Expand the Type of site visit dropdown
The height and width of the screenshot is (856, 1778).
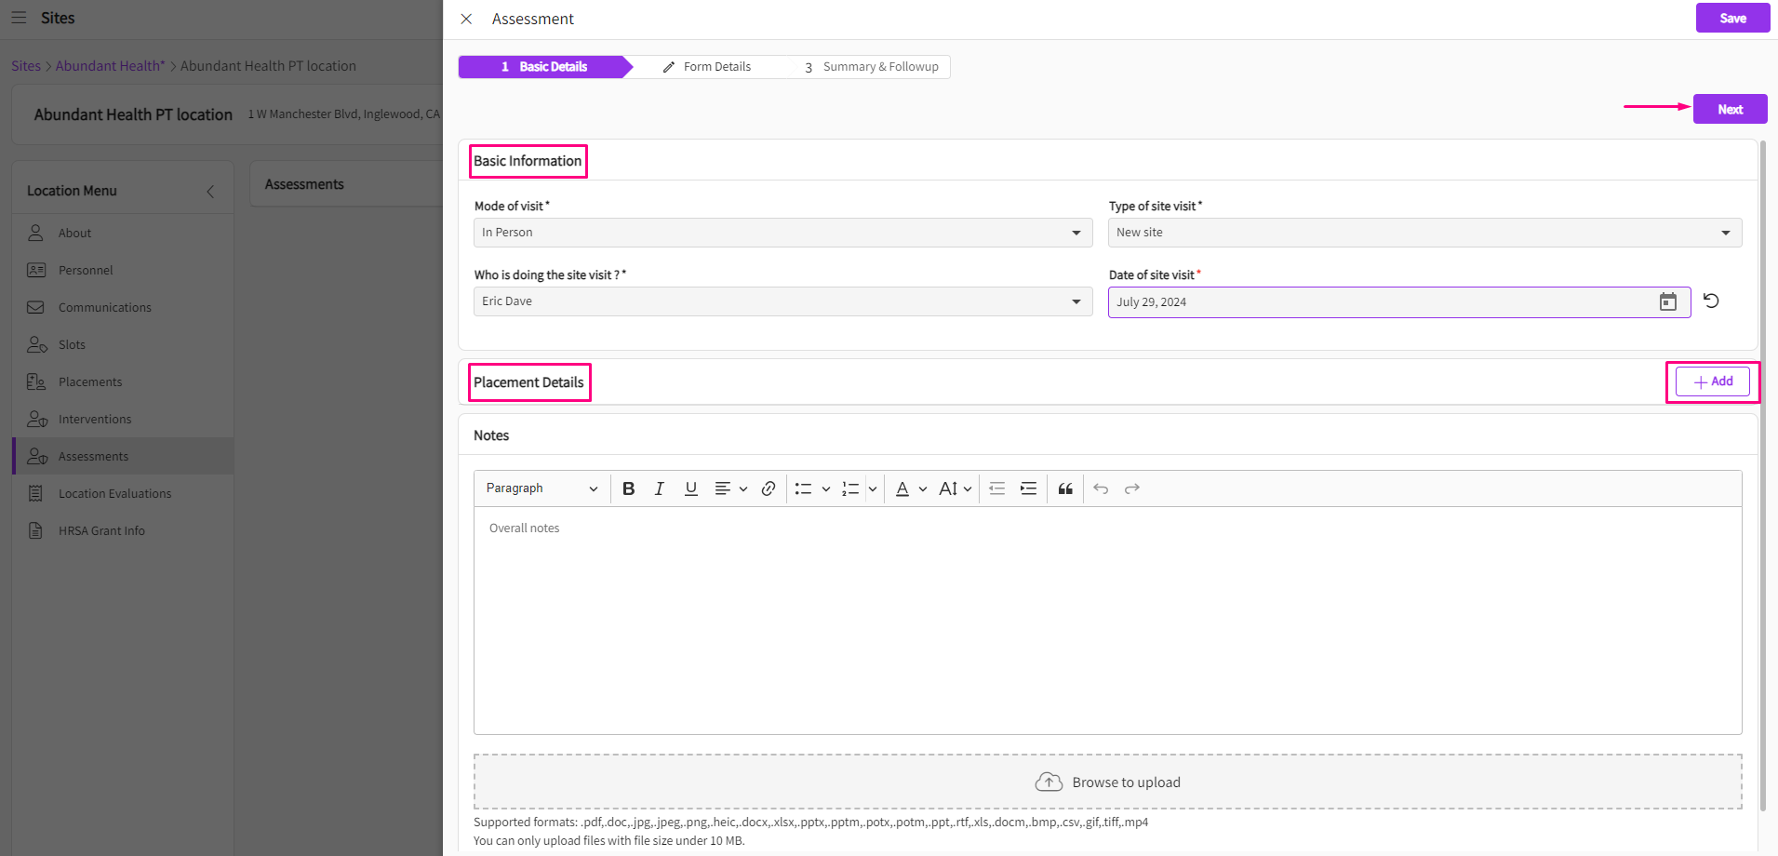coord(1424,233)
